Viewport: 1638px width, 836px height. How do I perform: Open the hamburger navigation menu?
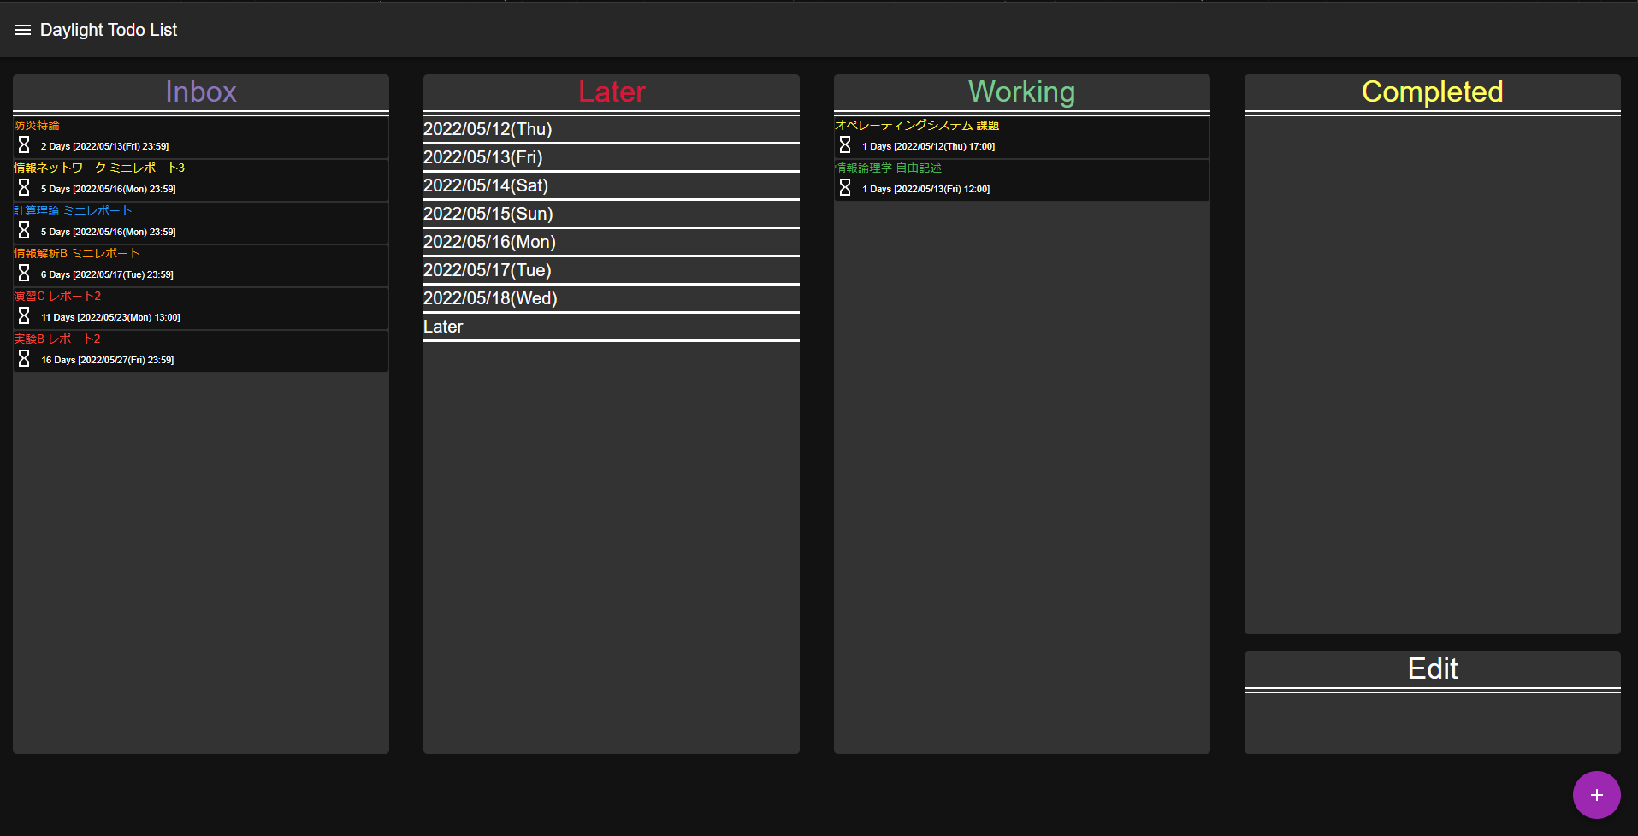pyautogui.click(x=22, y=29)
